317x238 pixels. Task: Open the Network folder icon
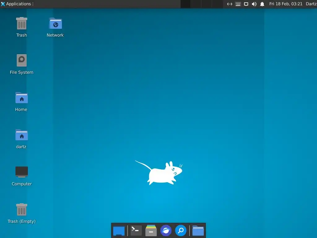(x=55, y=24)
